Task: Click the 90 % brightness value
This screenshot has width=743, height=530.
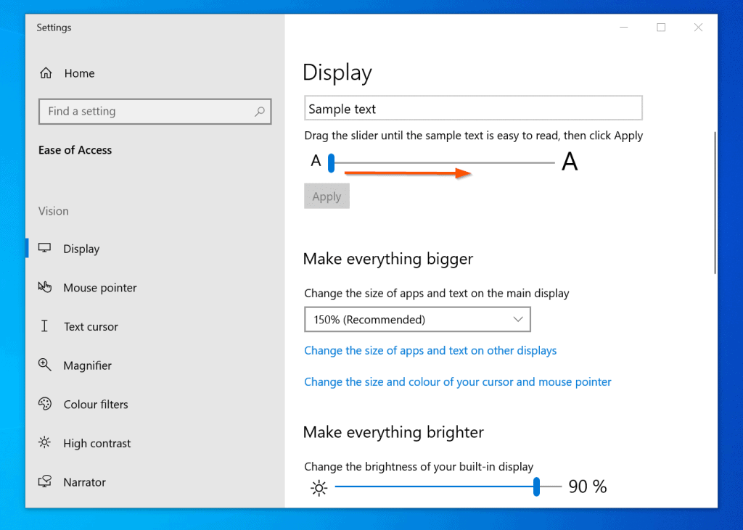Action: pos(588,486)
